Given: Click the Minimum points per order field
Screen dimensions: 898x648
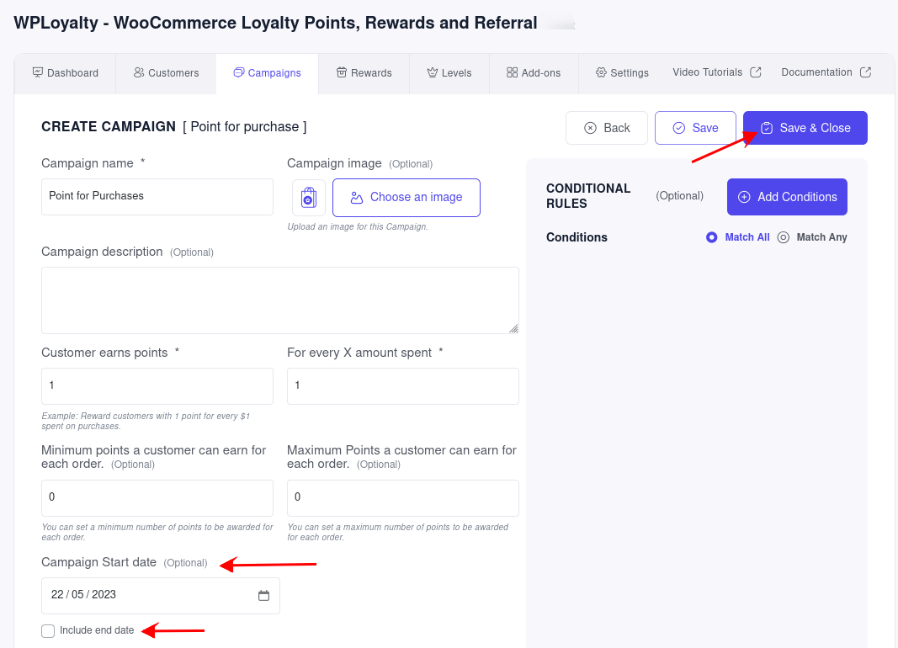Looking at the screenshot, I should tap(157, 497).
